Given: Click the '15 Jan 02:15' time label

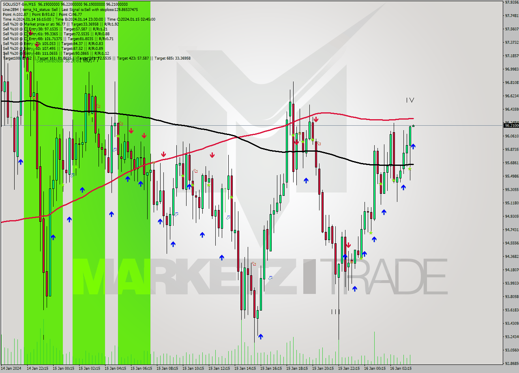Looking at the screenshot, I should click(90, 369).
